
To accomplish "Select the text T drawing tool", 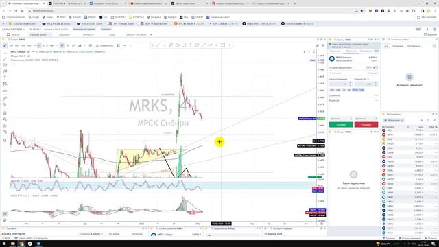I will coord(191,45).
